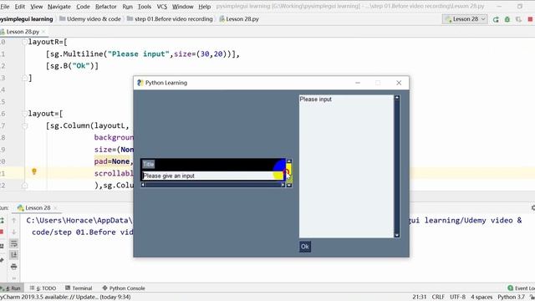Click the Python Learning window title icon
This screenshot has height=301, width=535.
(x=140, y=83)
